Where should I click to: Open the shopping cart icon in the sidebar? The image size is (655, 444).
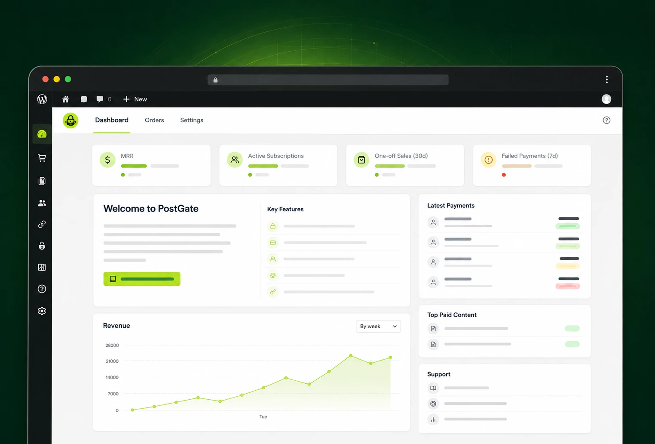(x=42, y=158)
